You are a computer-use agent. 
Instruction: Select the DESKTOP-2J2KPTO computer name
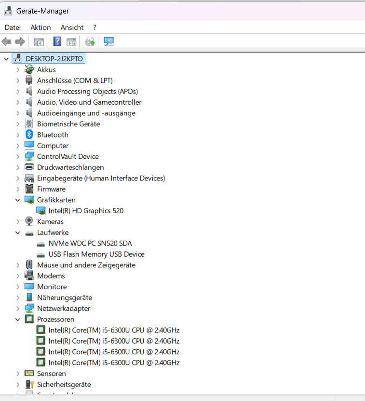click(54, 59)
